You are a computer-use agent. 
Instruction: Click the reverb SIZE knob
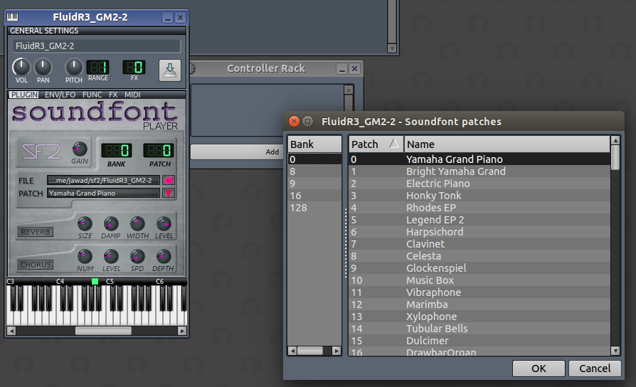point(85,223)
